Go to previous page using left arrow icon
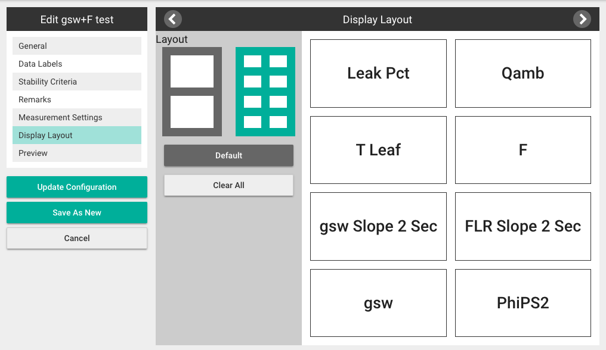The width and height of the screenshot is (606, 350). click(173, 19)
